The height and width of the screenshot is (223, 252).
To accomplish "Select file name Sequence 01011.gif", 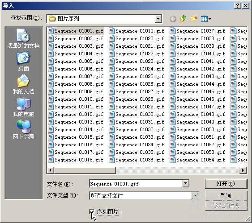I will click(x=79, y=107).
